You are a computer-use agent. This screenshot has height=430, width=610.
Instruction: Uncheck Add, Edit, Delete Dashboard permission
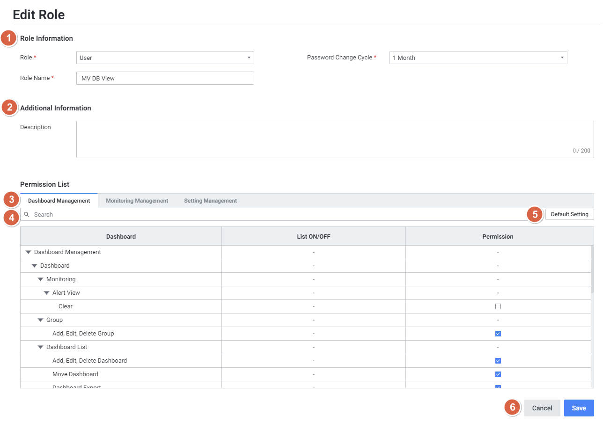point(498,361)
